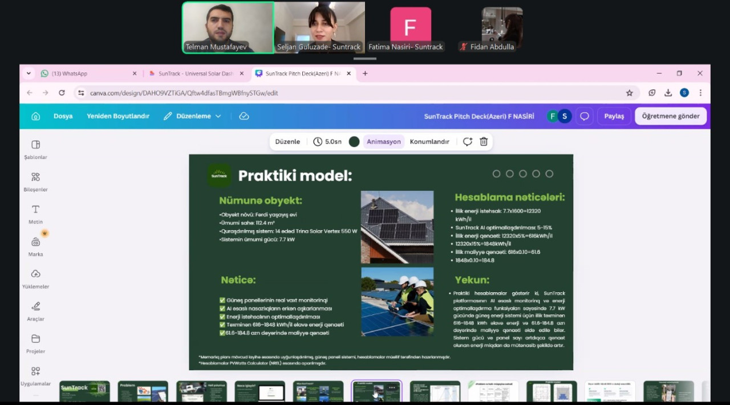730x405 pixels.
Task: Open a new browser tab
Action: point(365,73)
